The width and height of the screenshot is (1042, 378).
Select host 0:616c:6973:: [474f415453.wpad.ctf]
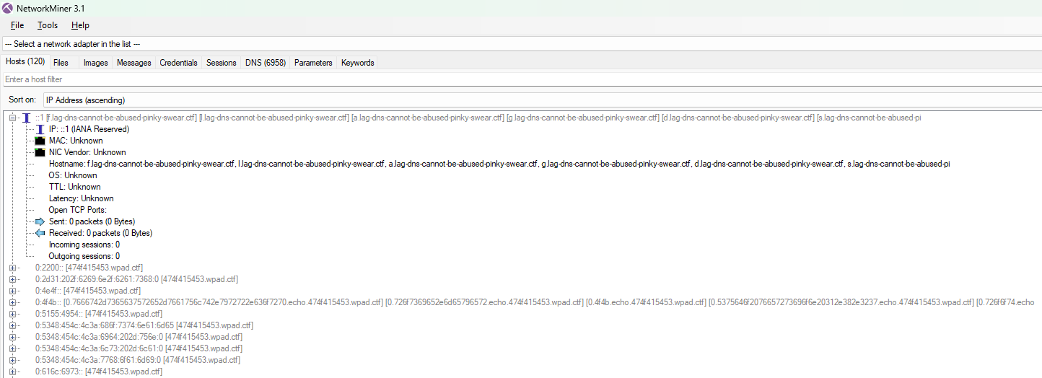(x=98, y=372)
